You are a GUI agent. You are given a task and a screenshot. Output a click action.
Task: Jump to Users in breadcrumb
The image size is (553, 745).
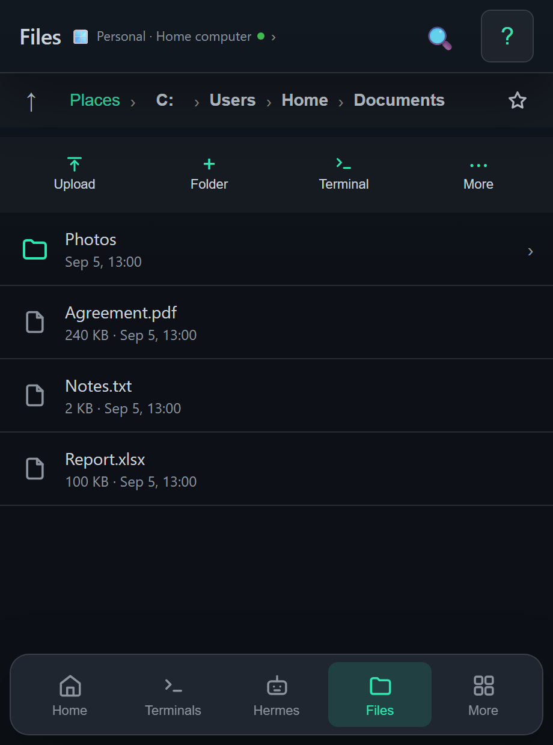tap(233, 100)
